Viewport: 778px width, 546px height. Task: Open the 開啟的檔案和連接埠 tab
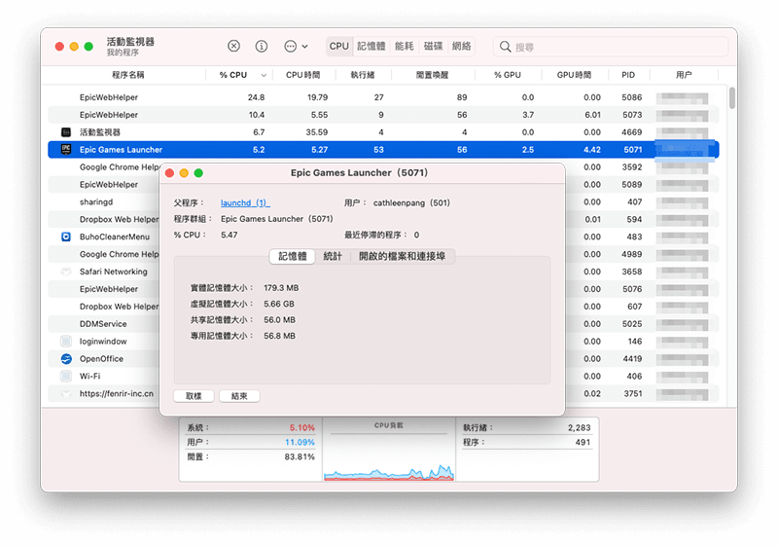402,256
